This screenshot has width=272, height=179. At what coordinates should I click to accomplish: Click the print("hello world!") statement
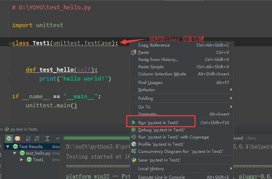pos(75,79)
